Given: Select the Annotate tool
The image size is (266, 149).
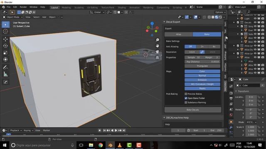Looking at the screenshot, I should 5,67.
